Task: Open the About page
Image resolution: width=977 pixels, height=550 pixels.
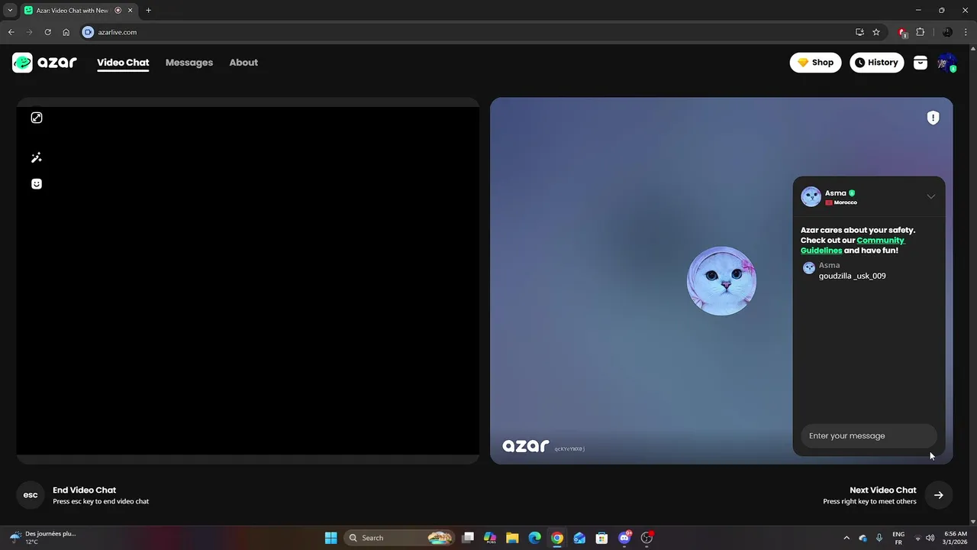Action: 243,63
